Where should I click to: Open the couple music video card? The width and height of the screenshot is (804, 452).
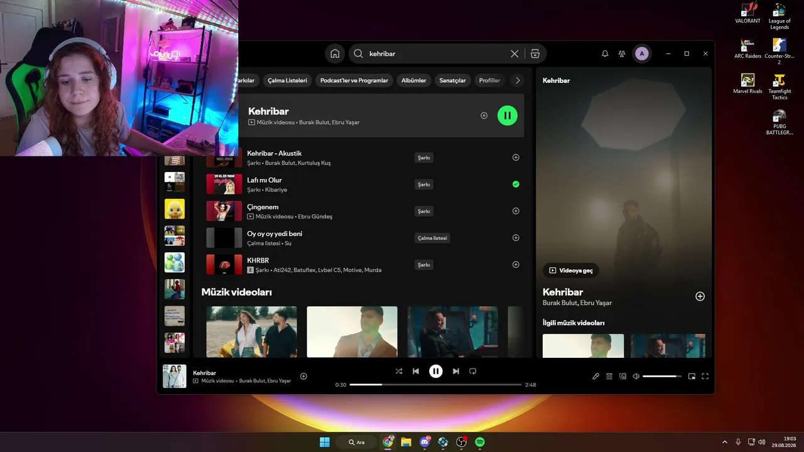click(x=252, y=331)
